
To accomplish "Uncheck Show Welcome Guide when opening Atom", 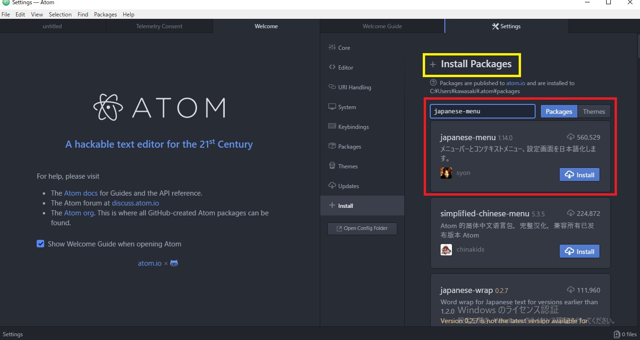I will (40, 244).
